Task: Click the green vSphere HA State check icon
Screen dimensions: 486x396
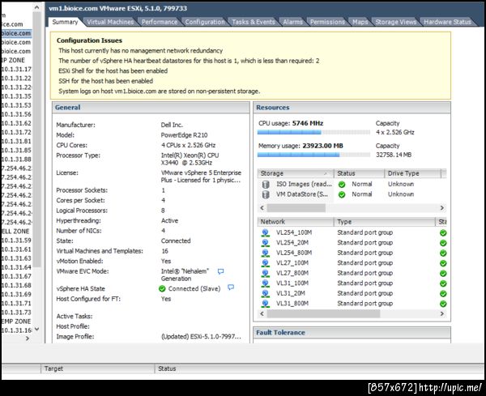Action: pyautogui.click(x=162, y=289)
